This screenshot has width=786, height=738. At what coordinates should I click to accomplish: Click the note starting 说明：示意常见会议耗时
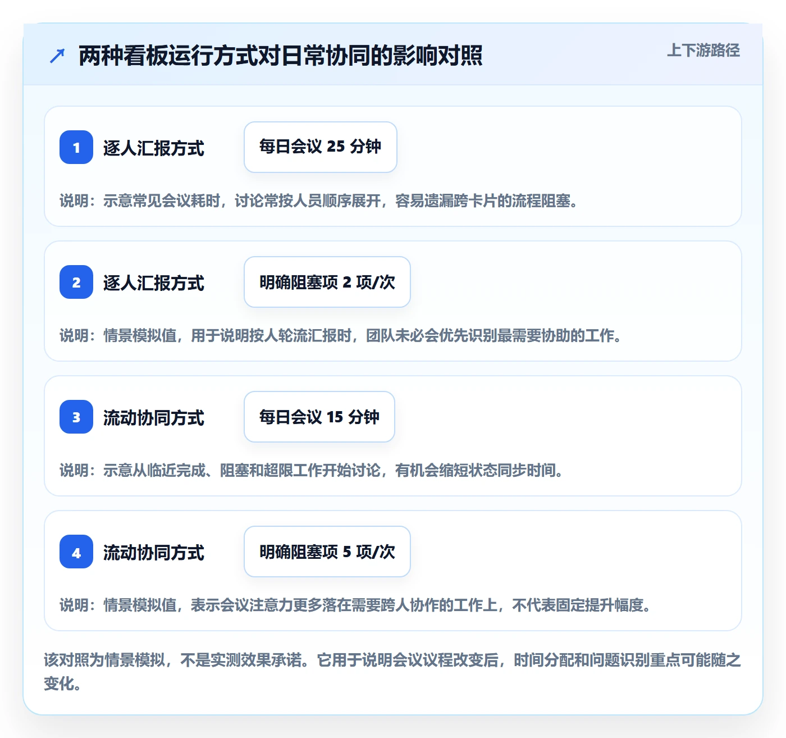pyautogui.click(x=320, y=201)
